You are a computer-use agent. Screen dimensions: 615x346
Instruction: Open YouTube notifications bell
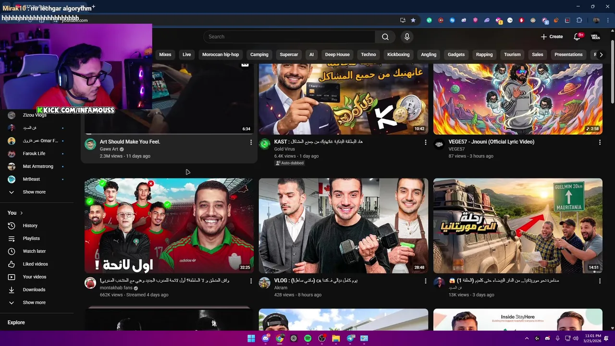[577, 37]
